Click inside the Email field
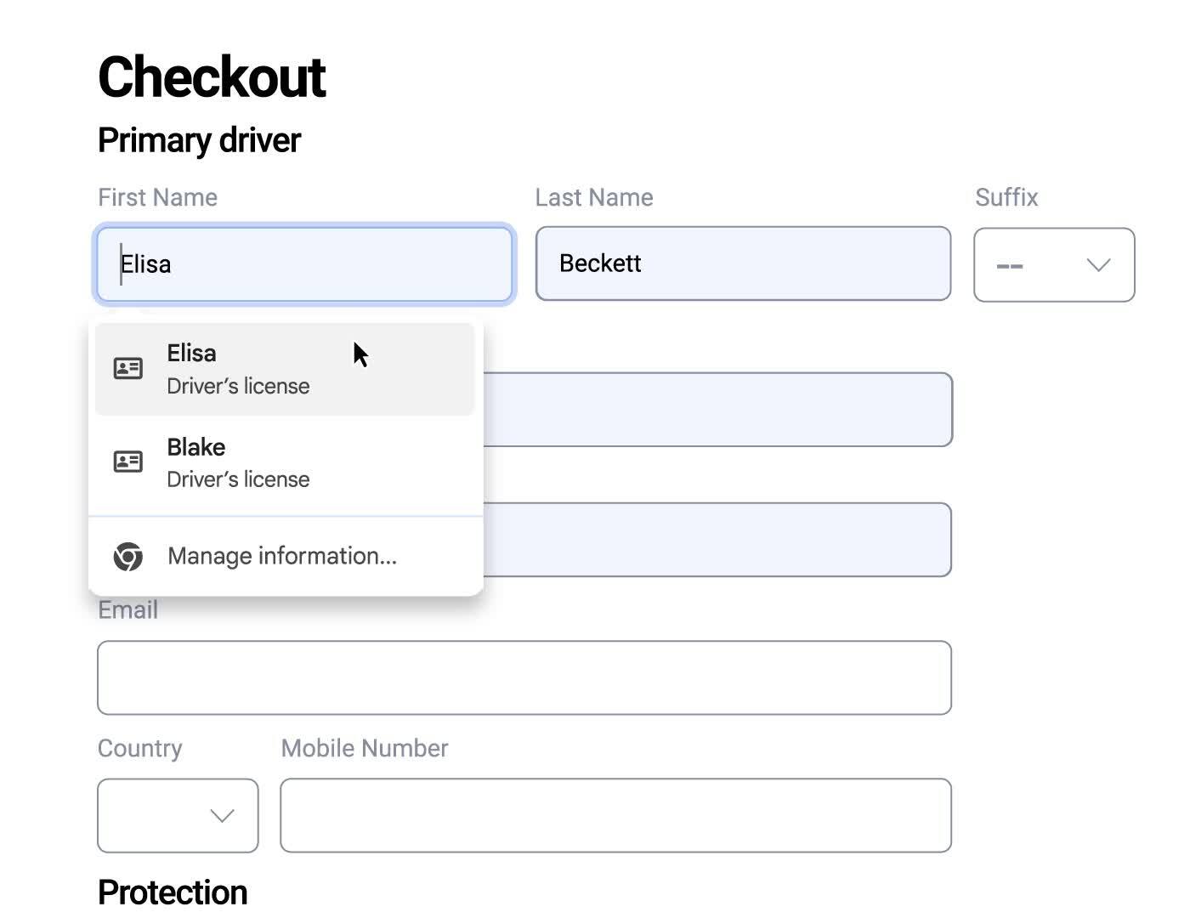1190x918 pixels. (524, 677)
